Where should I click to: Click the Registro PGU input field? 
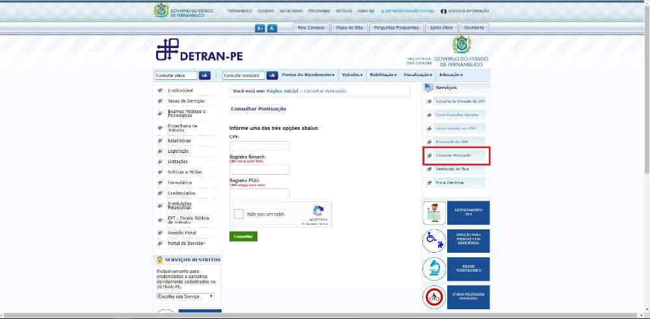(x=259, y=193)
